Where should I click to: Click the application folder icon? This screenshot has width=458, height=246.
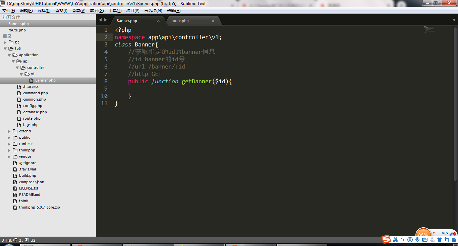15,55
